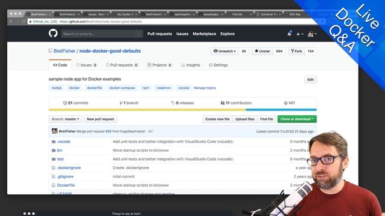Open the notifications bell icon
This screenshot has width=385, height=216.
click(289, 34)
